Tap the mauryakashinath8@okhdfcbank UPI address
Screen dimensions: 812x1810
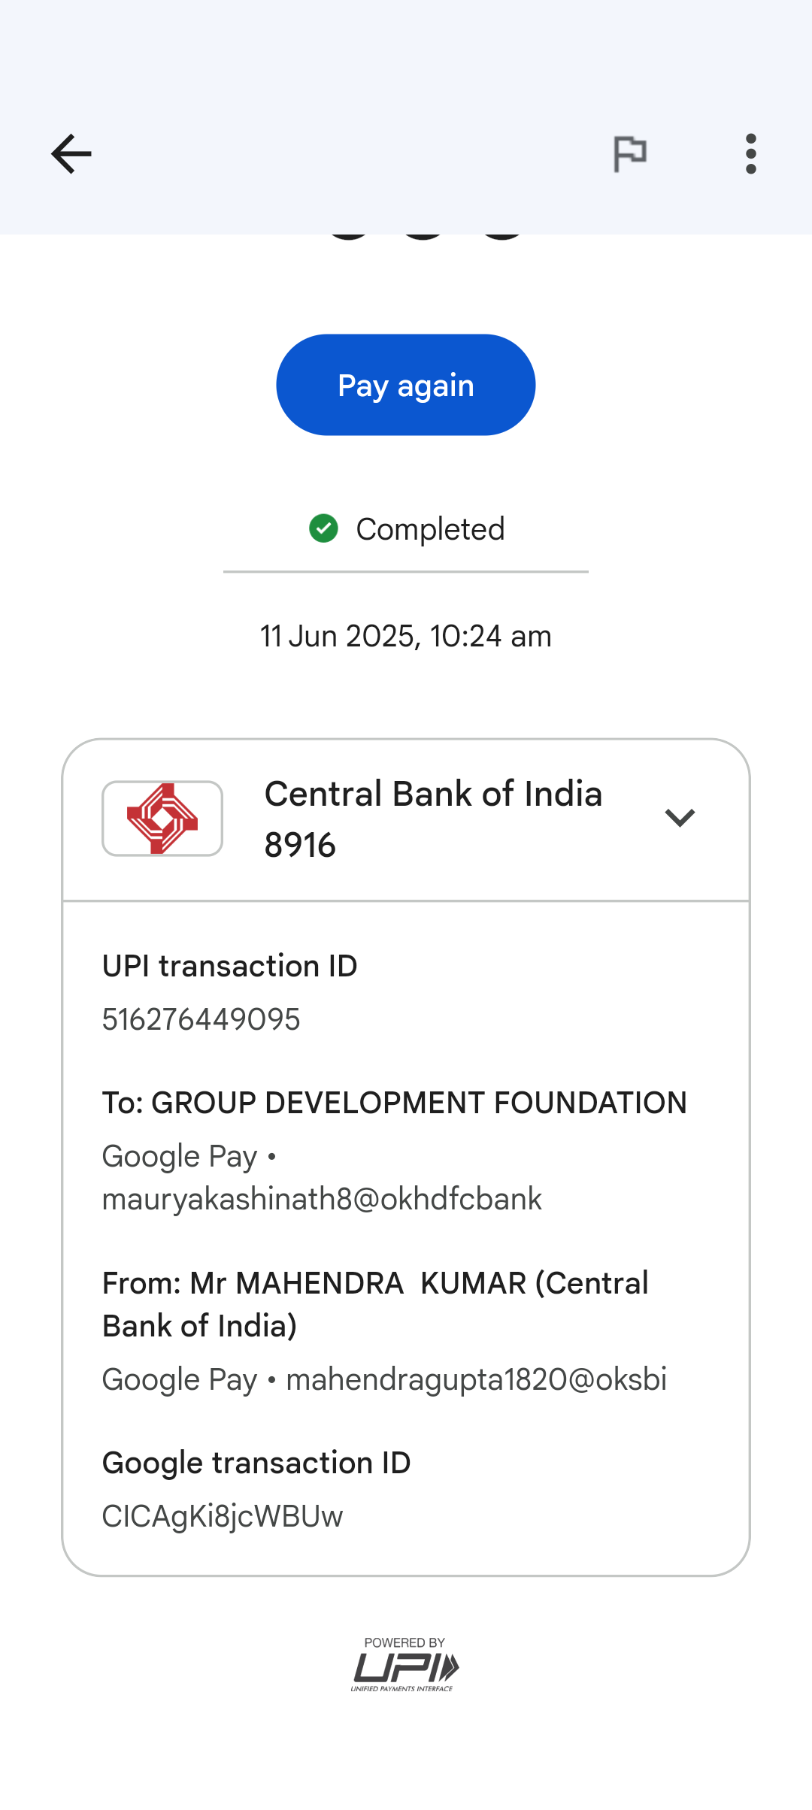tap(322, 1199)
